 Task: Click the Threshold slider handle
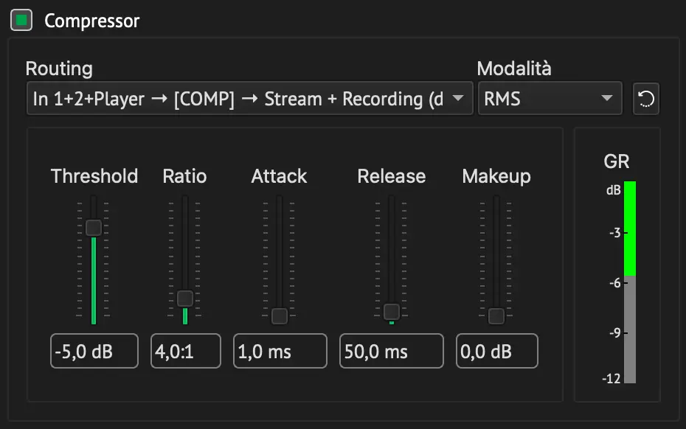[x=94, y=228]
